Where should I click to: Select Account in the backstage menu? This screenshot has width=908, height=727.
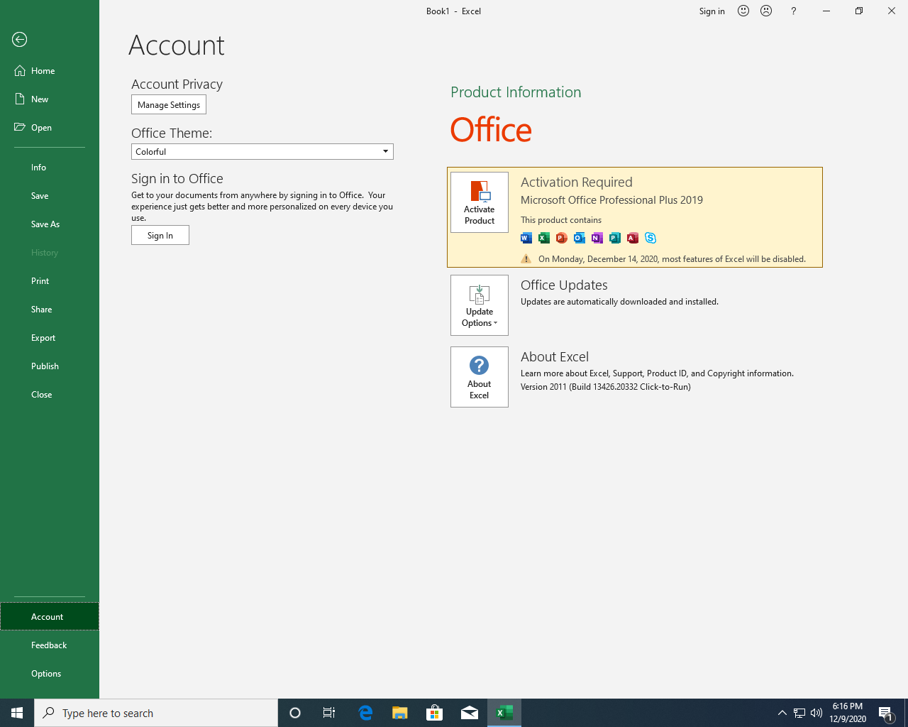coord(50,616)
